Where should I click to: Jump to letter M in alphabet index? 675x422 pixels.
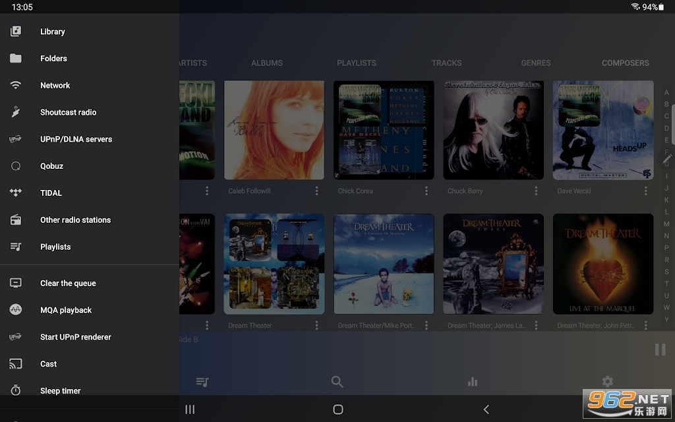[x=666, y=224]
